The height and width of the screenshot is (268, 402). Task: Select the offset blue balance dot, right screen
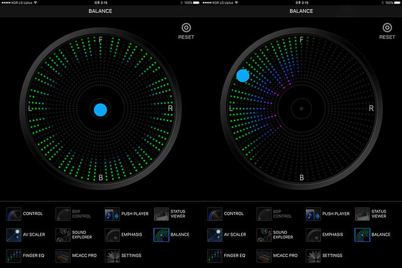242,76
